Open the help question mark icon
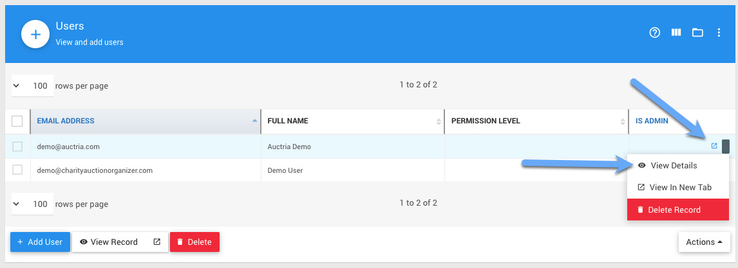Viewport: 738px width, 268px height. (x=655, y=33)
